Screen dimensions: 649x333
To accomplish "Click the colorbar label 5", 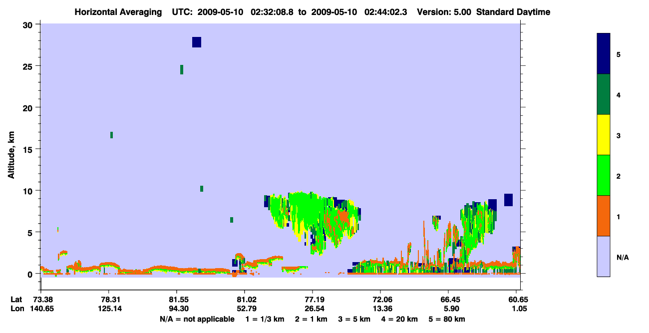I will 619,54.
